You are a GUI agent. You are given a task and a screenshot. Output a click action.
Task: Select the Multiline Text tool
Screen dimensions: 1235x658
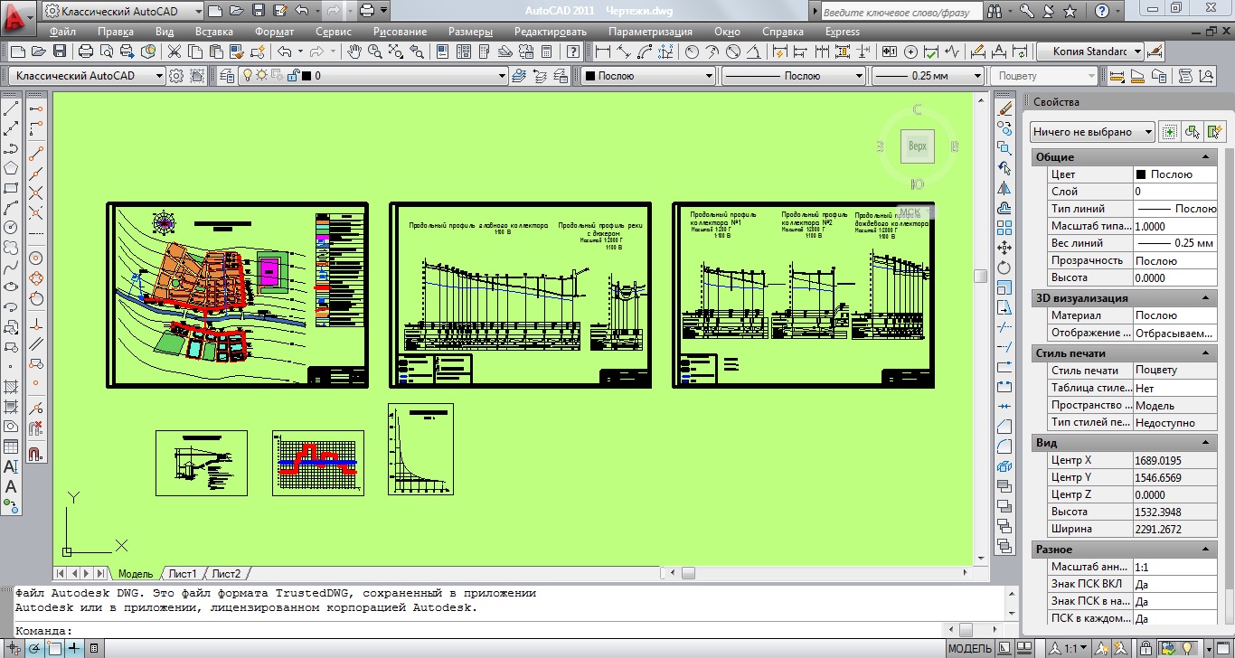(12, 466)
